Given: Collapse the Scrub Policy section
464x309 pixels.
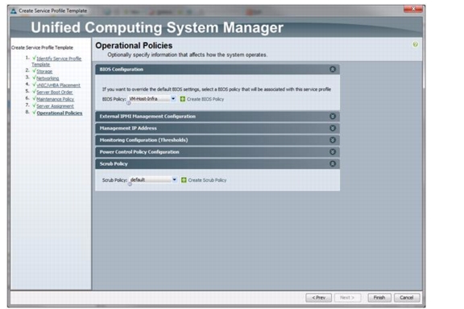Looking at the screenshot, I should click(333, 163).
